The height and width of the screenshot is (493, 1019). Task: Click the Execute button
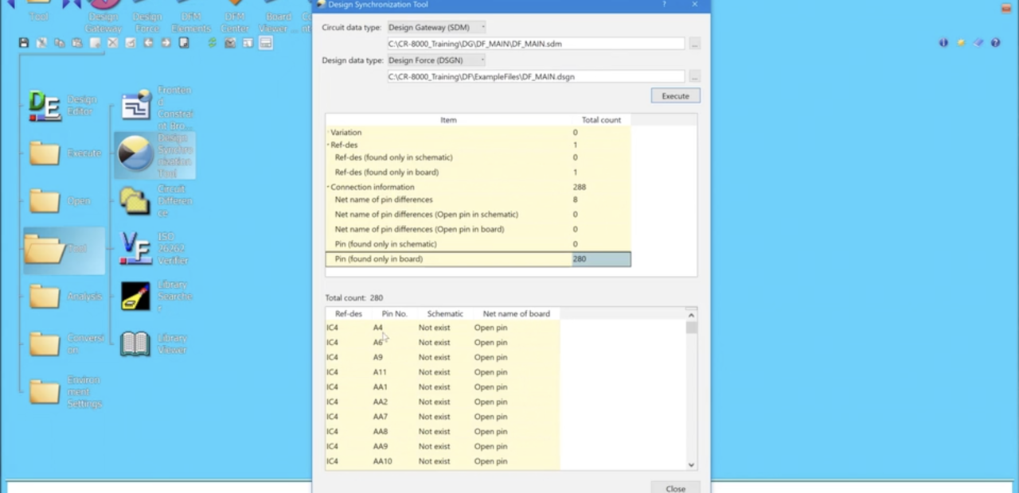674,95
